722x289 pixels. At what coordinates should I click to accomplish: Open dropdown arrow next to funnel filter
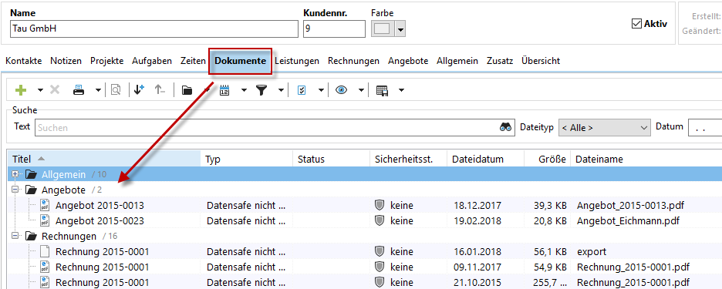pyautogui.click(x=281, y=90)
